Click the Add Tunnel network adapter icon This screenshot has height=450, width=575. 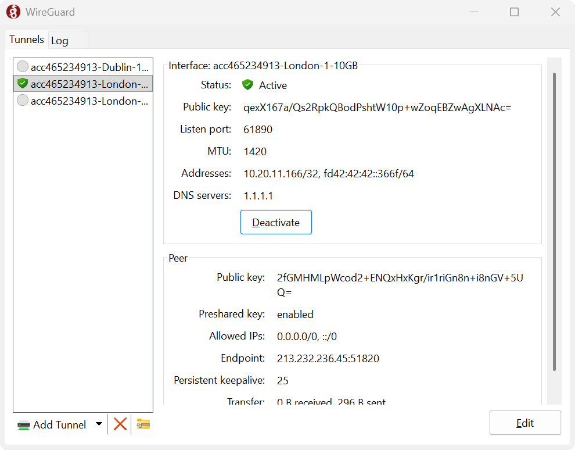click(x=23, y=425)
